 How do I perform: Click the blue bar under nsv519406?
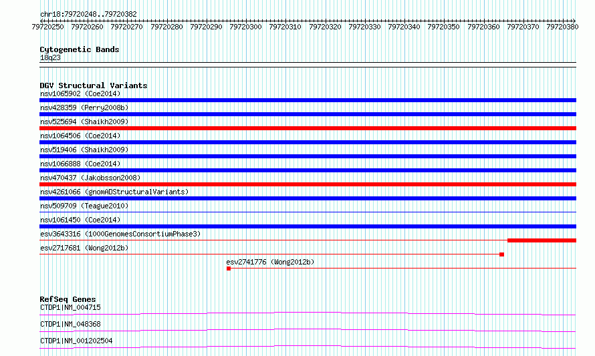tap(308, 156)
